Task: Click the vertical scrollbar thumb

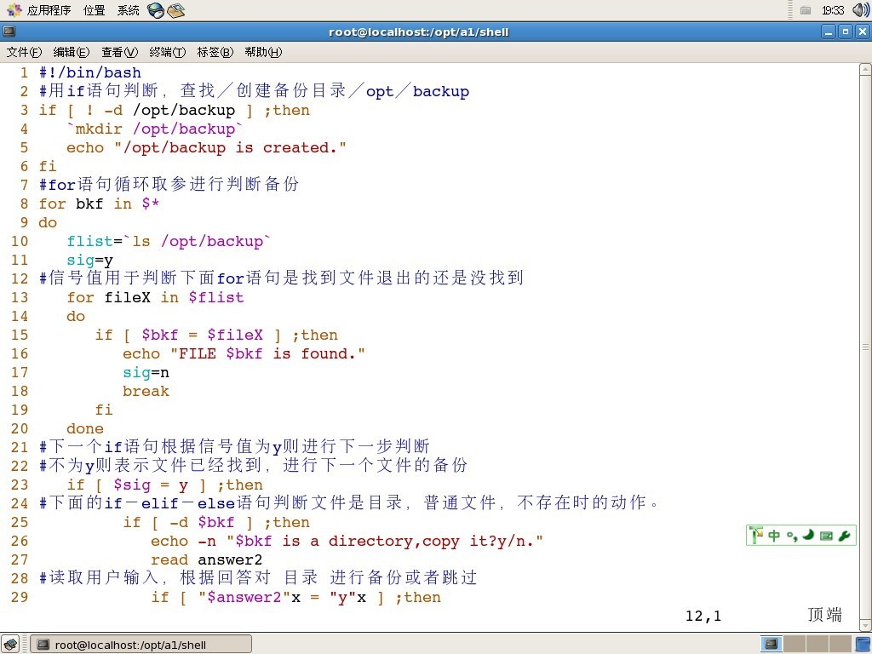Action: click(x=865, y=347)
